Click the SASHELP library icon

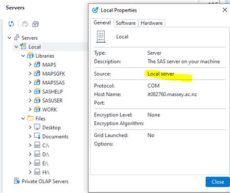pyautogui.click(x=37, y=91)
